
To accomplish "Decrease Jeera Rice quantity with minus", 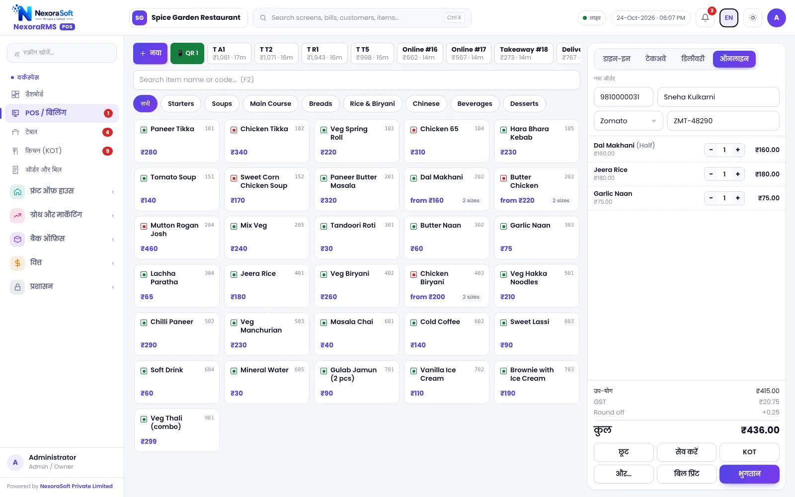I will [711, 174].
